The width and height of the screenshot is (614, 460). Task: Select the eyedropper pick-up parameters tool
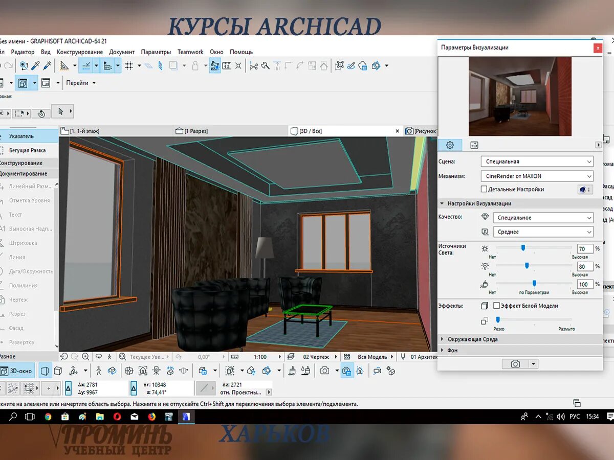pyautogui.click(x=35, y=65)
